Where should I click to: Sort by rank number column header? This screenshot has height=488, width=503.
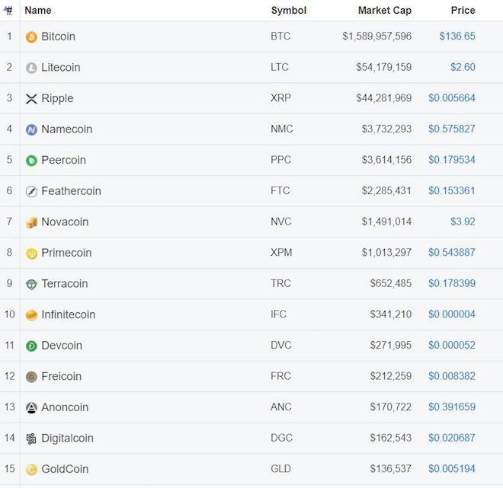pyautogui.click(x=9, y=11)
